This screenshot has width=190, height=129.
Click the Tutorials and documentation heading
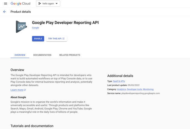pyautogui.click(x=32, y=126)
